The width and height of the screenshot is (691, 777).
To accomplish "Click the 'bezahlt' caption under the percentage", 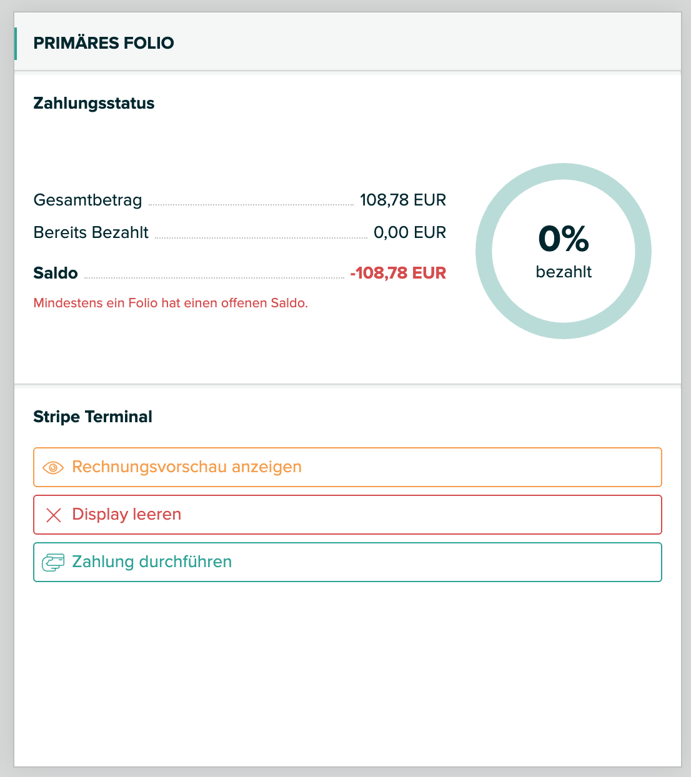I will pos(564,272).
